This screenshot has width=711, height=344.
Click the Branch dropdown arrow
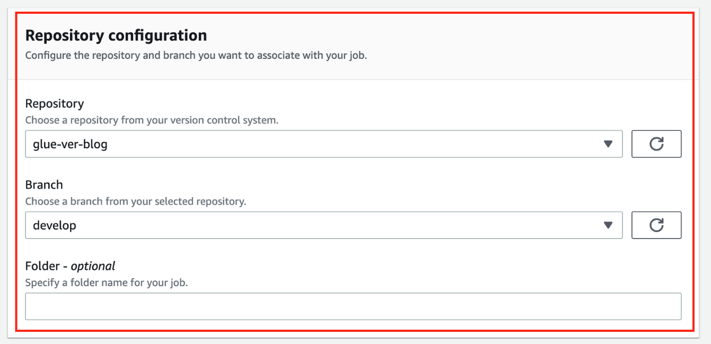tap(608, 225)
